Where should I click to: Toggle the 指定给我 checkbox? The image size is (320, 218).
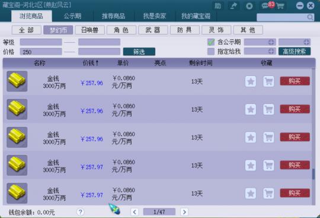pyautogui.click(x=211, y=52)
